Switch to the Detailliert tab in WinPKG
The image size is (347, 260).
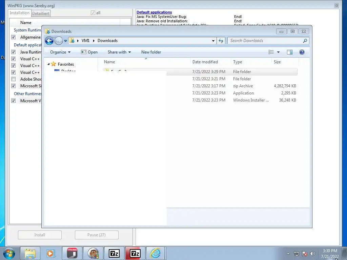click(x=41, y=14)
